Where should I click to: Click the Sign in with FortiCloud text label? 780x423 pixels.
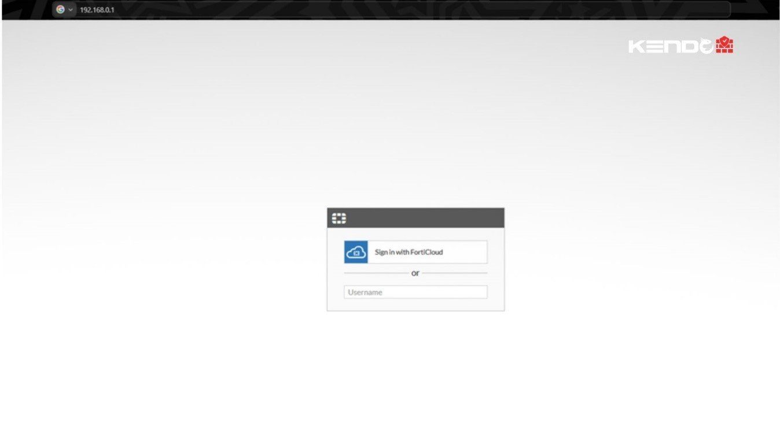click(x=409, y=252)
